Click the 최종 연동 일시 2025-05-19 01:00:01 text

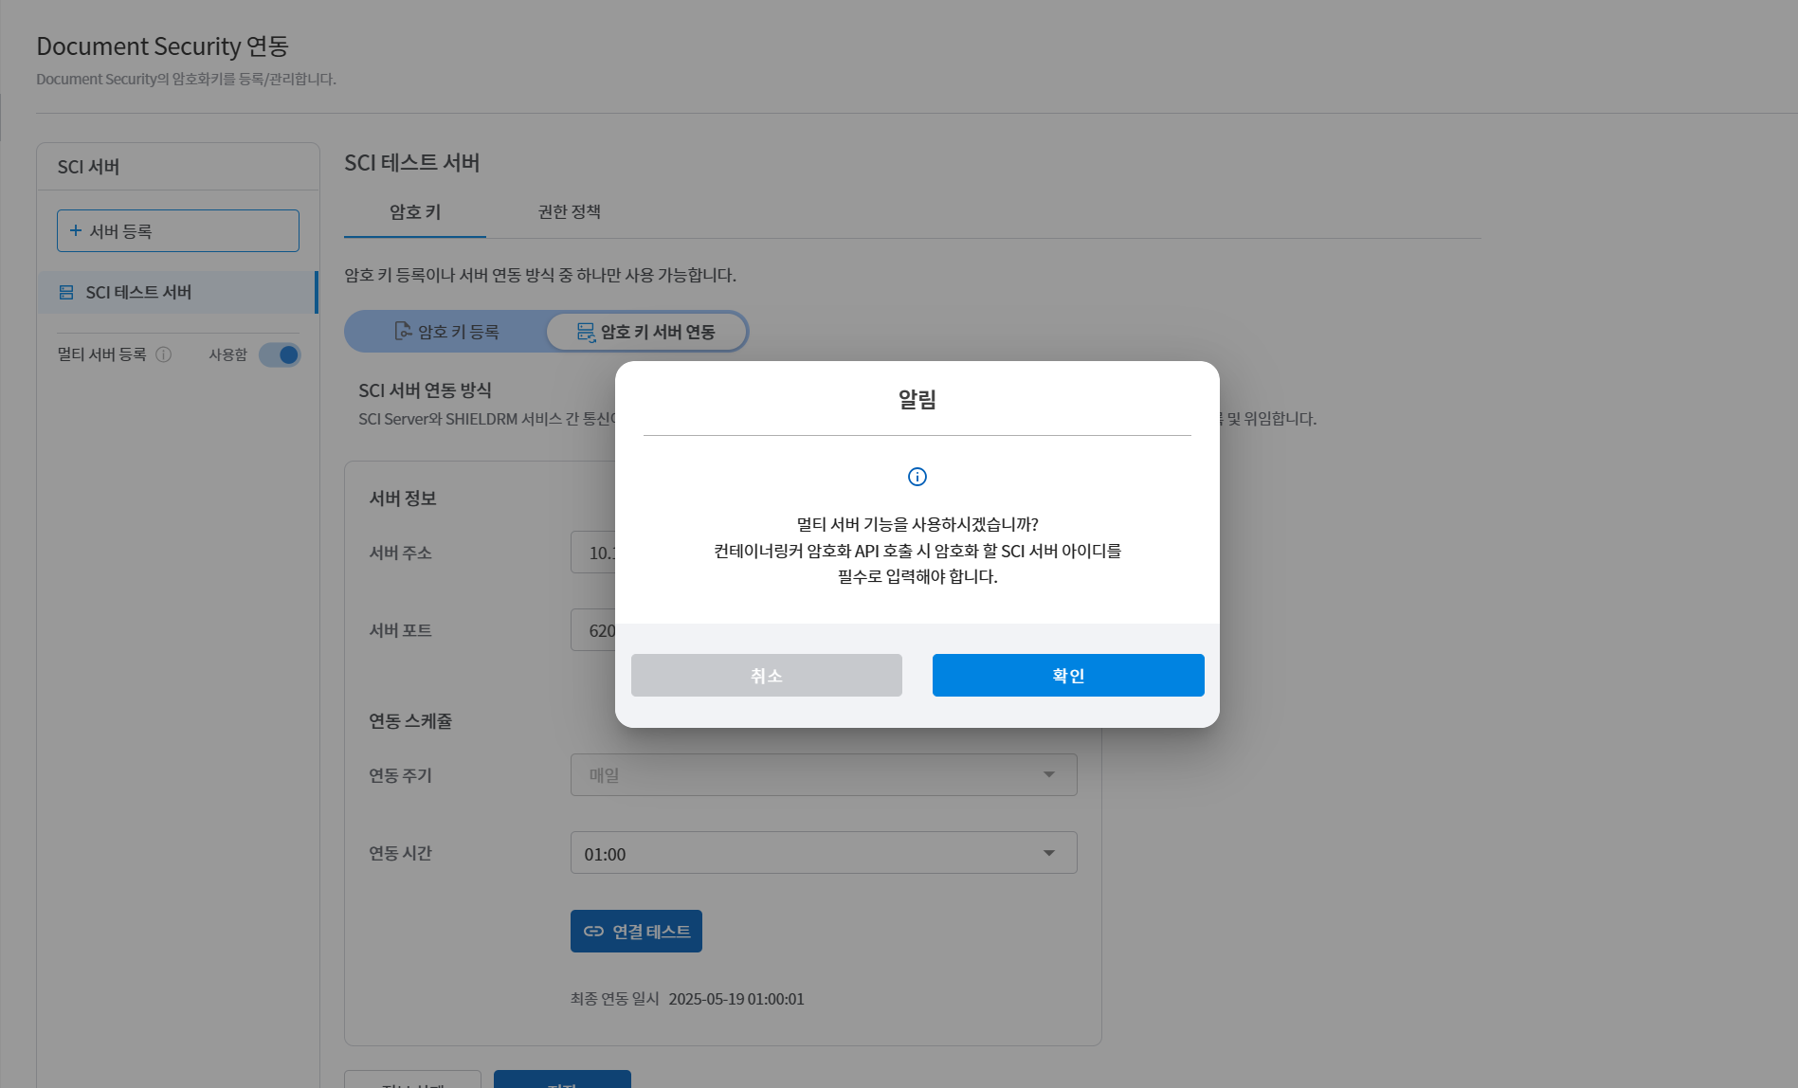(687, 999)
